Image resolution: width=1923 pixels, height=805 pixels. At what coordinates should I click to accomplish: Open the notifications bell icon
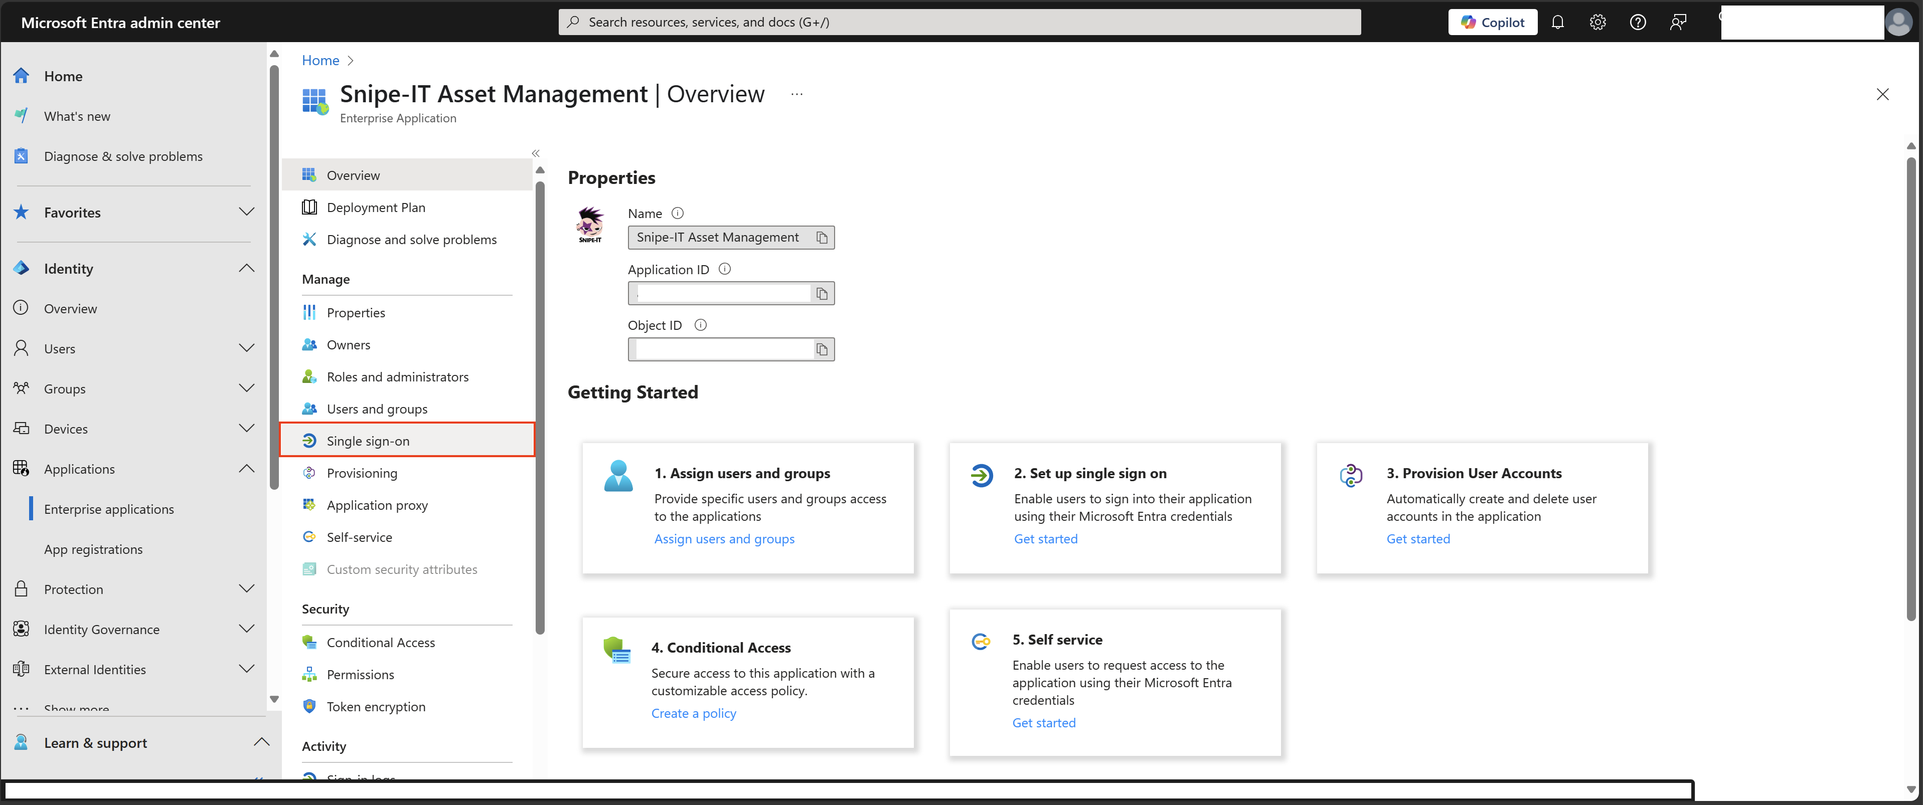click(1557, 23)
